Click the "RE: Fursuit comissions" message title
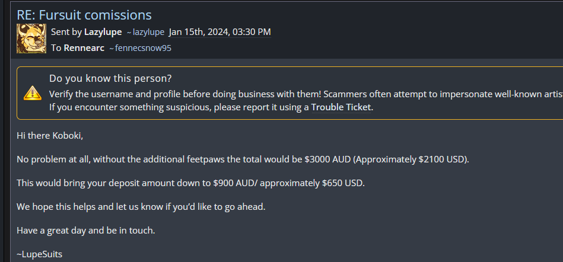The height and width of the screenshot is (262, 563). (x=84, y=15)
